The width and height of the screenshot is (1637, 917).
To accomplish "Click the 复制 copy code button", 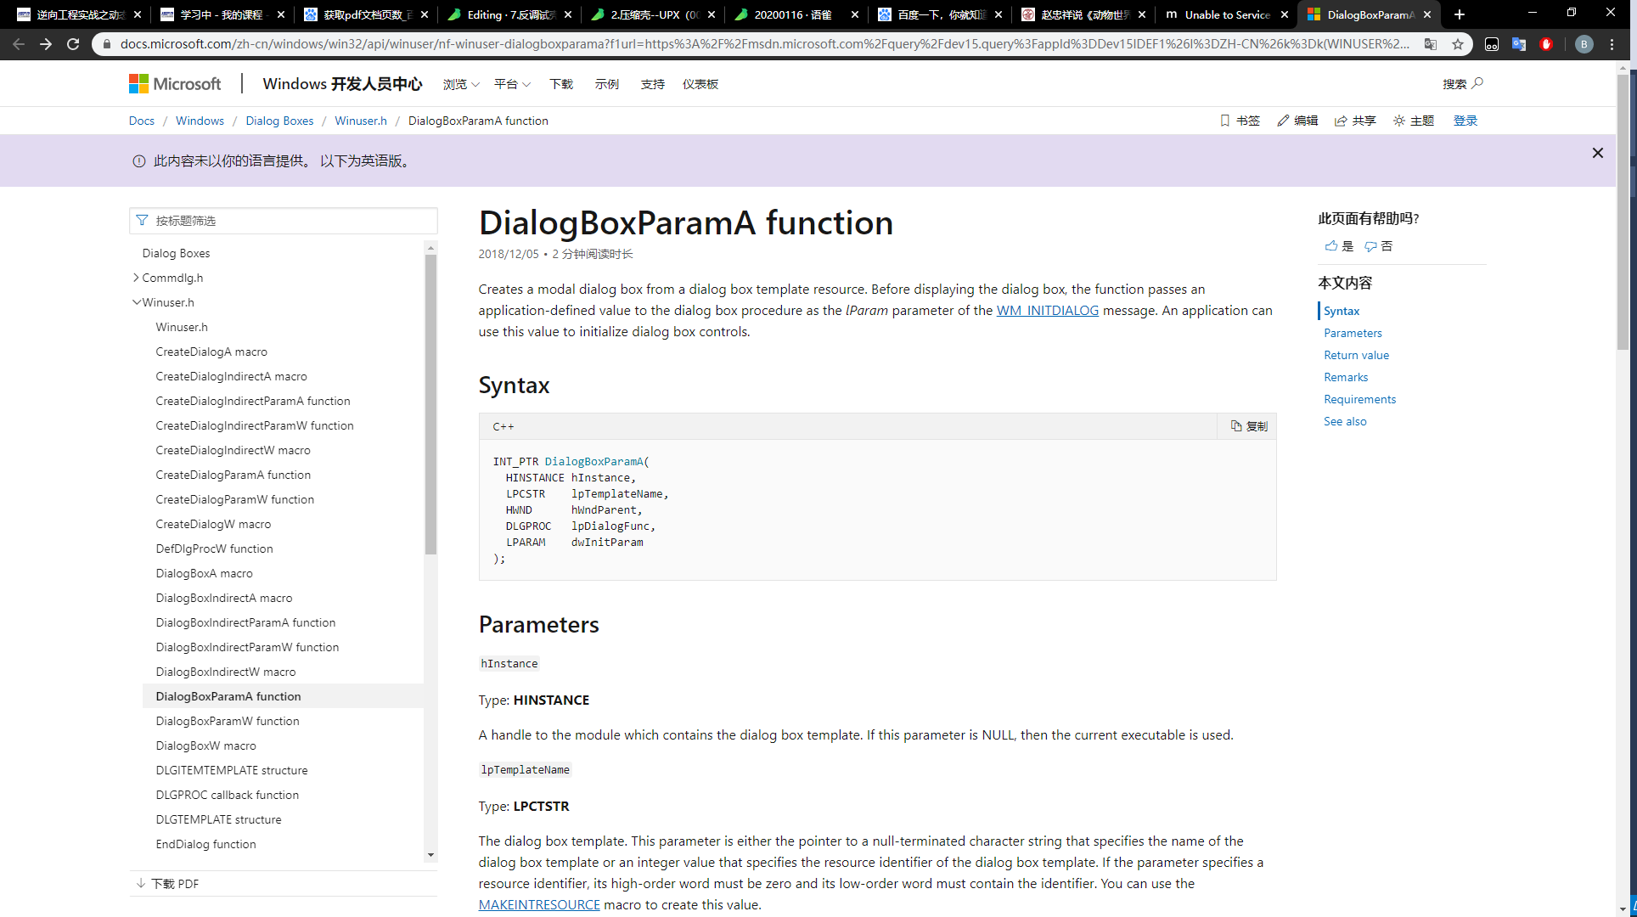I will 1249,426.
